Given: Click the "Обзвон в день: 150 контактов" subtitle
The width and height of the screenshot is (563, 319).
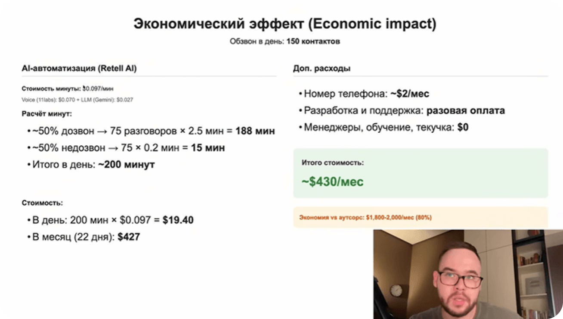Looking at the screenshot, I should (285, 42).
